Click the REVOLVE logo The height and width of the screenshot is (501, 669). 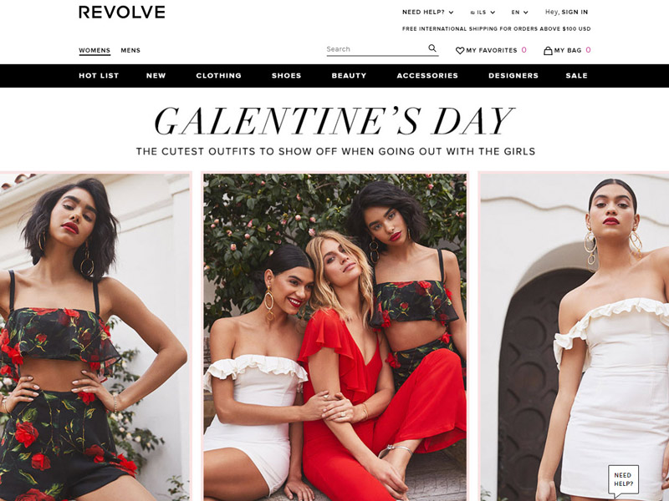click(121, 12)
